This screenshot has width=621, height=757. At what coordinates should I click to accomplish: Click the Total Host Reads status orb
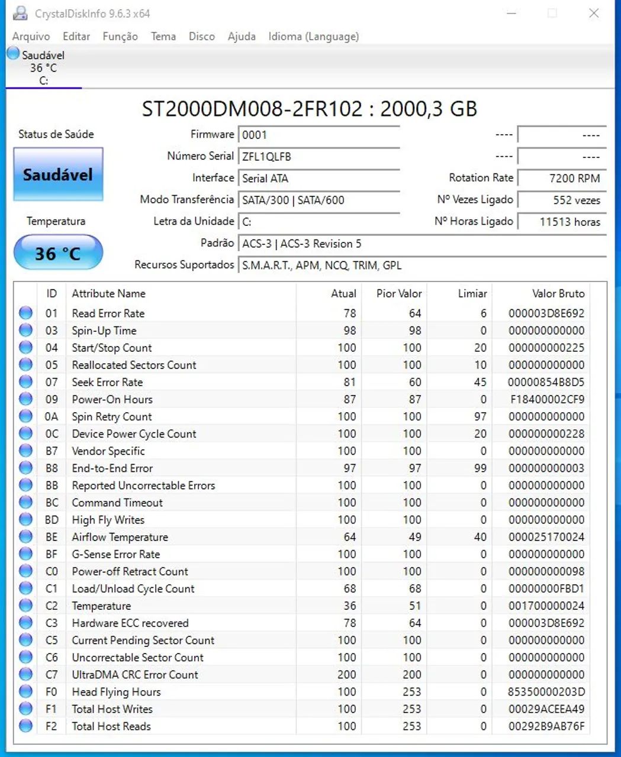(26, 726)
